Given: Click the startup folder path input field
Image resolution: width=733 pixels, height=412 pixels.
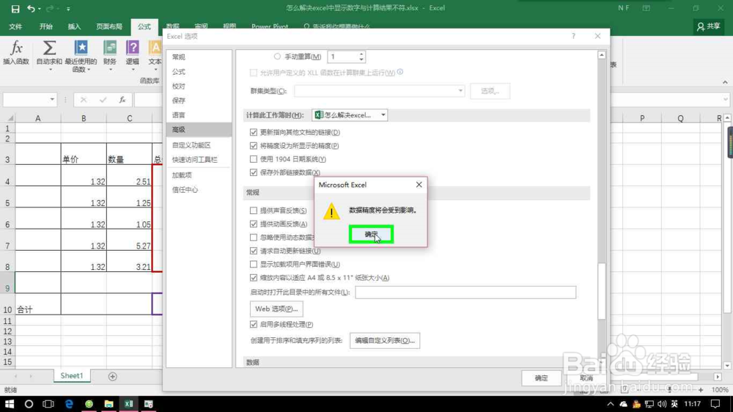Looking at the screenshot, I should 465,293.
